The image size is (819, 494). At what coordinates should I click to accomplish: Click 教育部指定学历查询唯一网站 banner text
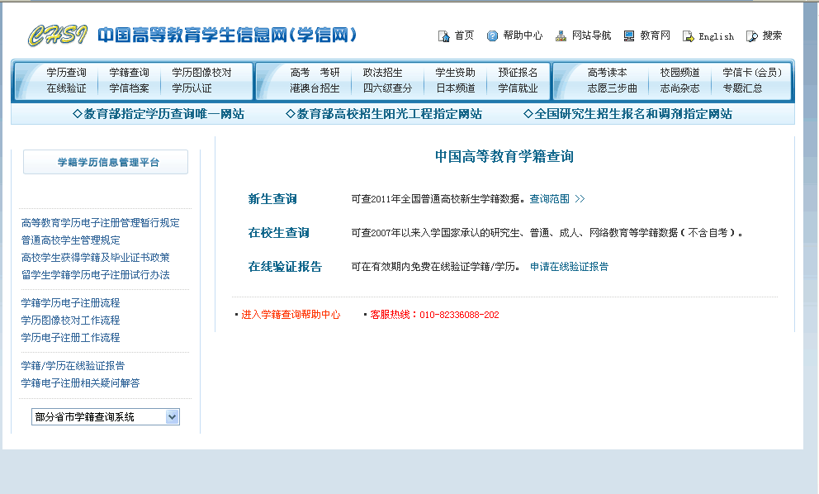159,114
